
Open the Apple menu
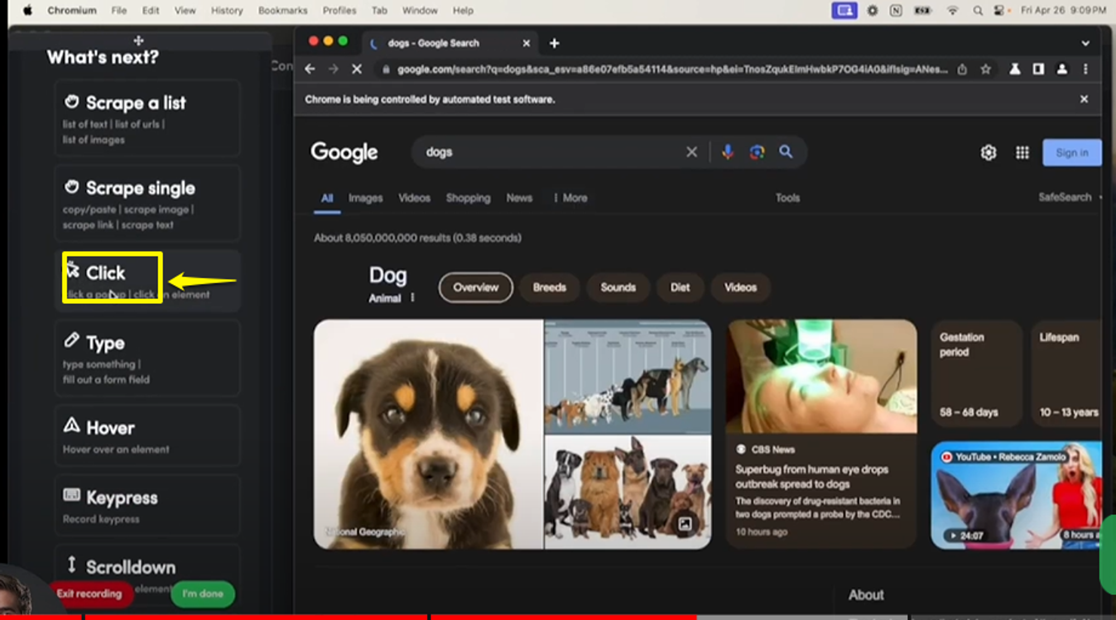point(27,10)
